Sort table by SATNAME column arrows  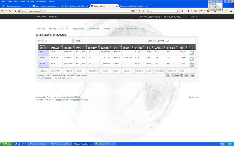(61, 47)
